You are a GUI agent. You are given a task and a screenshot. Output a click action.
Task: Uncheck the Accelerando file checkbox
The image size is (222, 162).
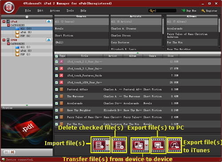click(x=56, y=103)
